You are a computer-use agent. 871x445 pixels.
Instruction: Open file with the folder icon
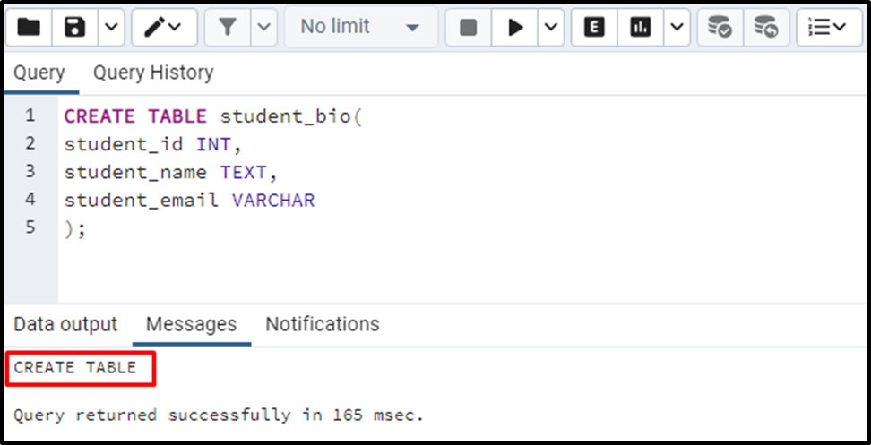tap(29, 27)
